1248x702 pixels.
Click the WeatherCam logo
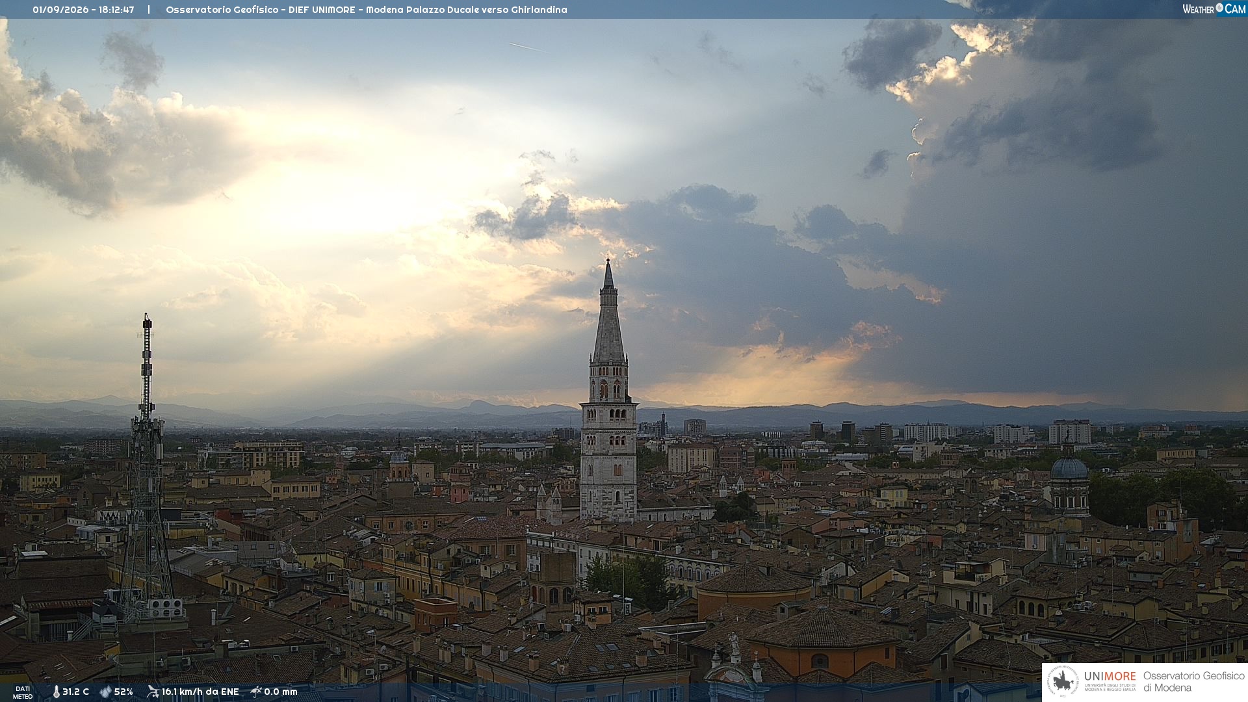click(1214, 9)
